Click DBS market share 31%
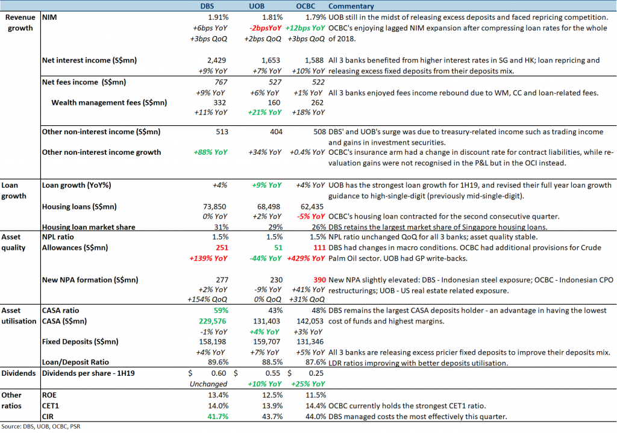Image resolution: width=617 pixels, height=433 pixels. click(221, 227)
